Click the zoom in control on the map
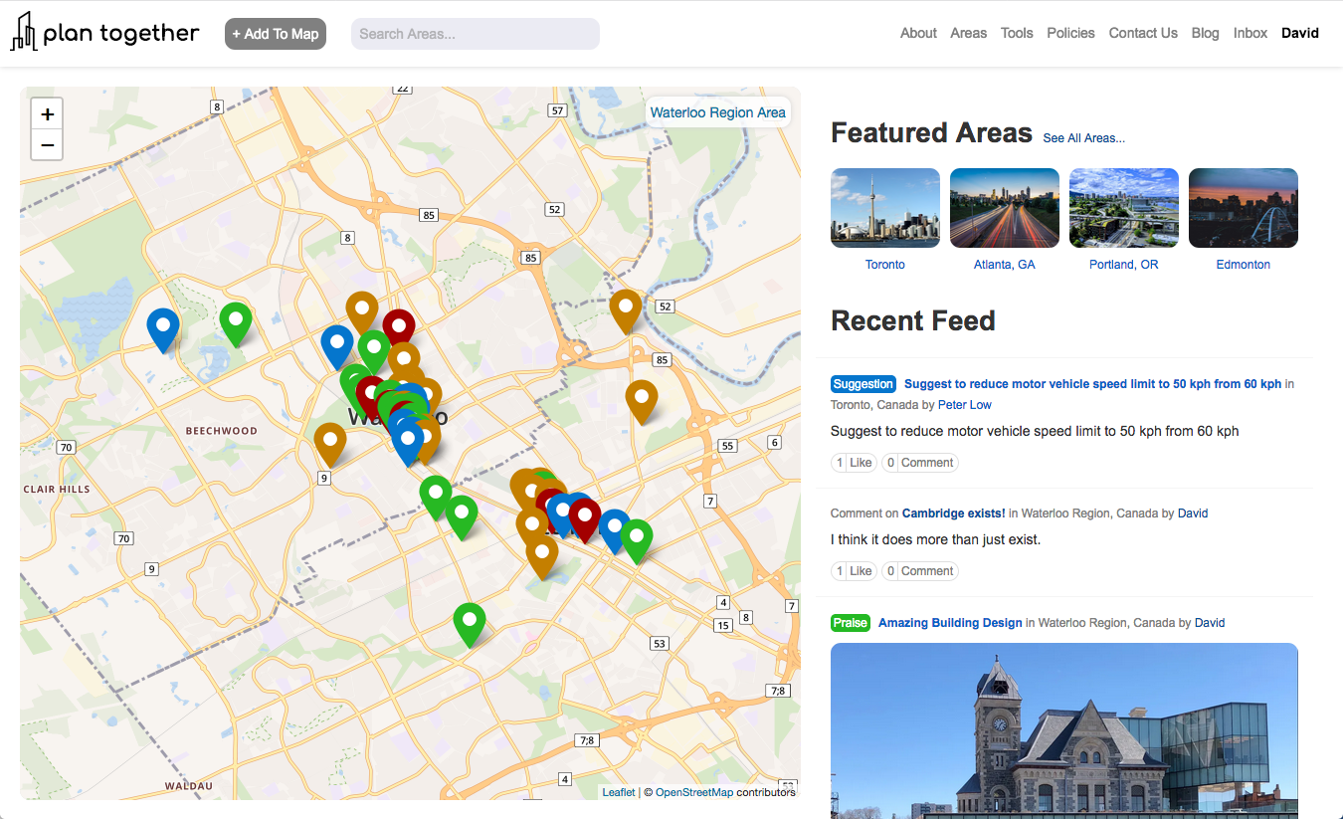Screen dimensions: 1343x819 47,113
